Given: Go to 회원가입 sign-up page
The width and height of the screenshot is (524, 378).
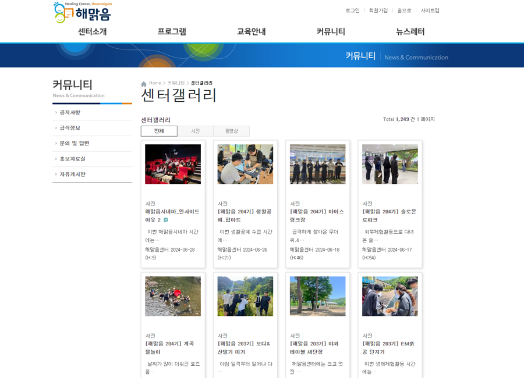Looking at the screenshot, I should [x=378, y=10].
